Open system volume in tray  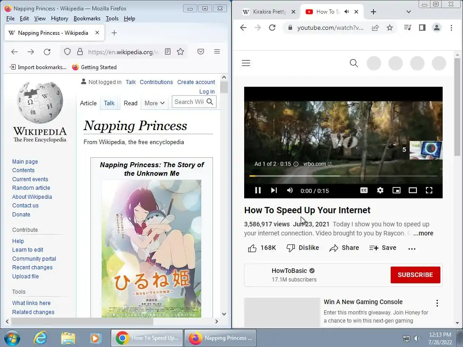417,338
